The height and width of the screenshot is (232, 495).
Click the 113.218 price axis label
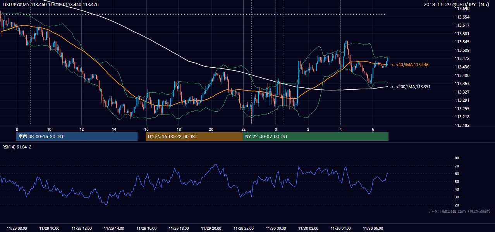(x=462, y=117)
